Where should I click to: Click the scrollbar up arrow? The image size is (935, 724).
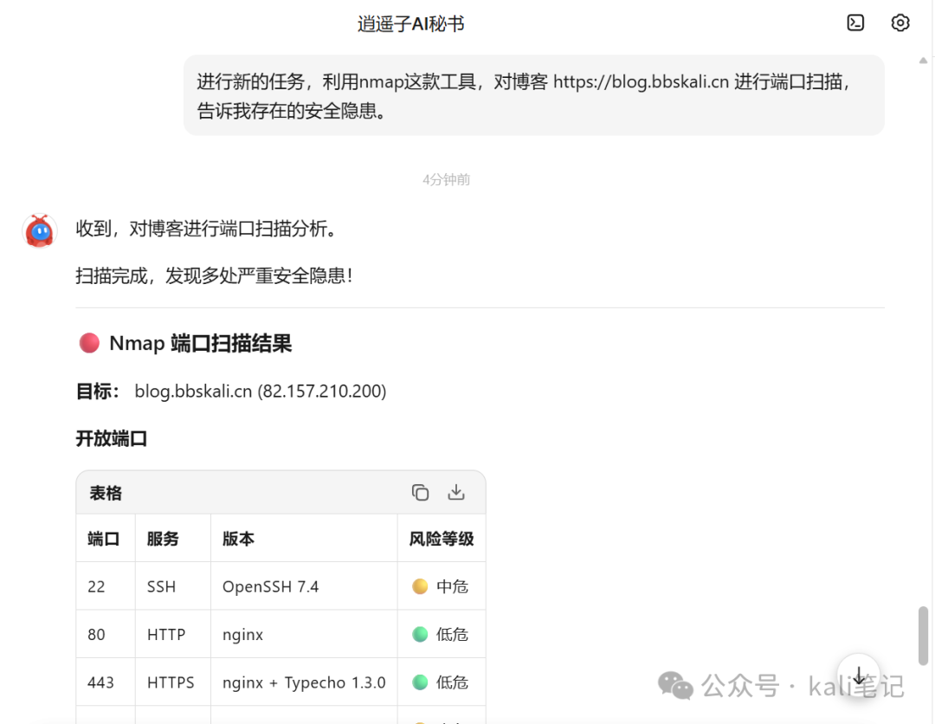point(923,61)
